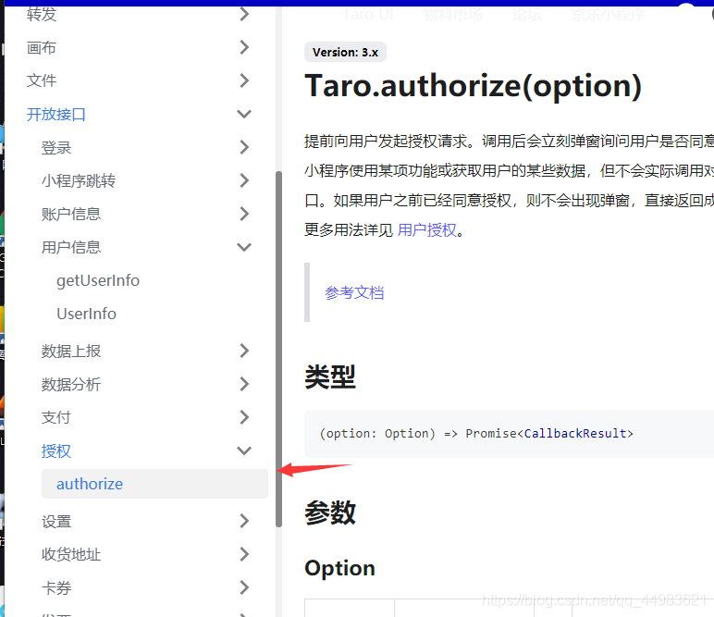
Task: Collapse the 开放接口 section chevron
Action: (244, 114)
